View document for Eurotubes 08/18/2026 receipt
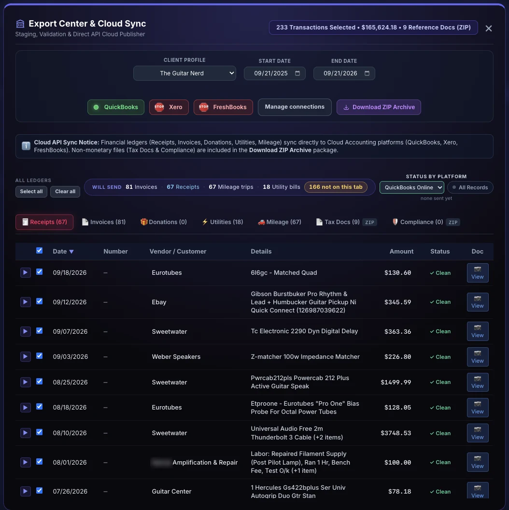Image resolution: width=509 pixels, height=510 pixels. (x=478, y=408)
